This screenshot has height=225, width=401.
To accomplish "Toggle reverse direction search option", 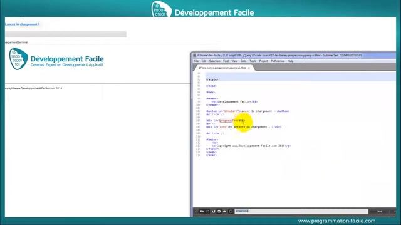I will pyautogui.click(x=213, y=211).
